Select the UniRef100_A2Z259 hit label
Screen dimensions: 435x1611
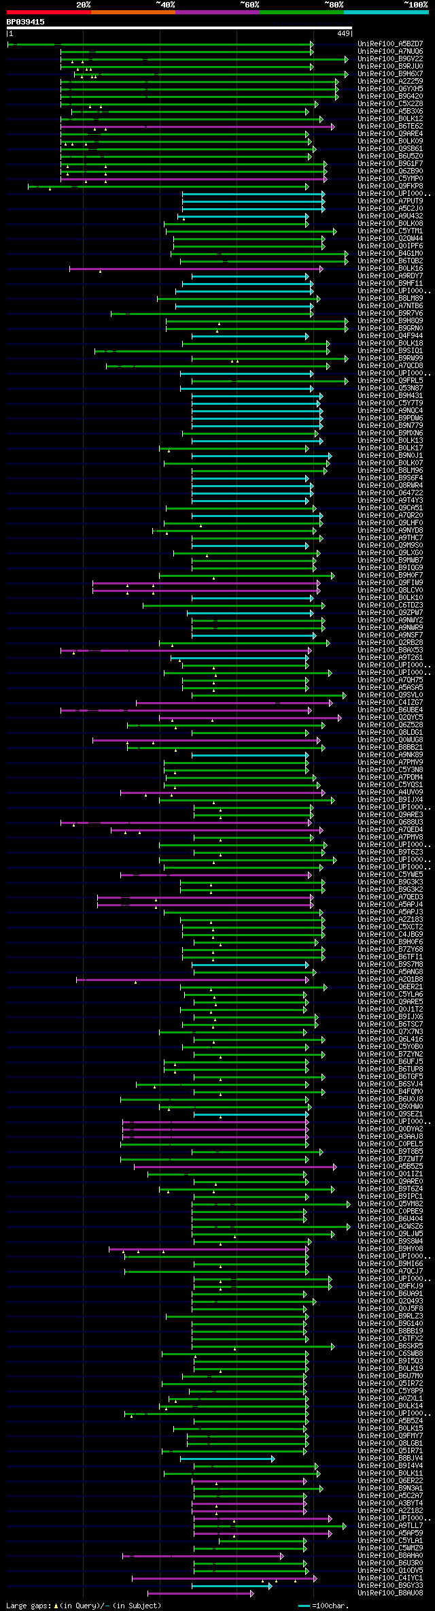[390, 81]
